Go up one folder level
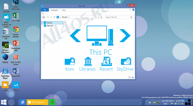The image size is (193, 106). pos(54,17)
